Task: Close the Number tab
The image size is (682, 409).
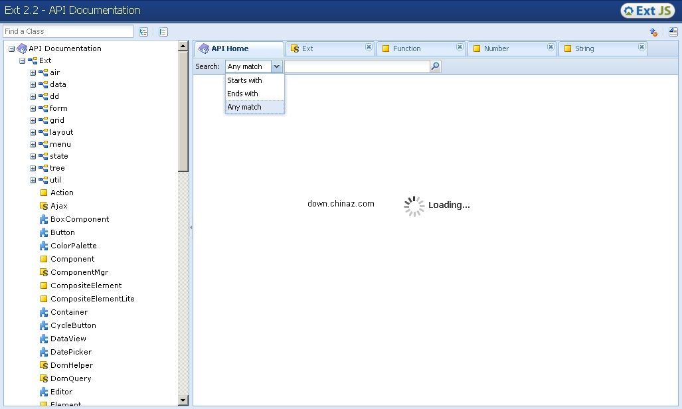Action: point(551,47)
